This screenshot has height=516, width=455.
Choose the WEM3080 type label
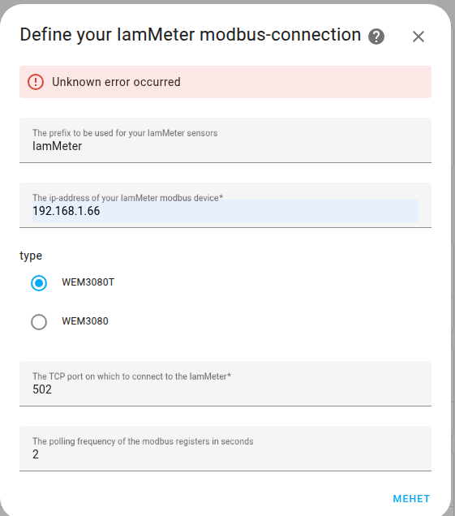pyautogui.click(x=85, y=321)
